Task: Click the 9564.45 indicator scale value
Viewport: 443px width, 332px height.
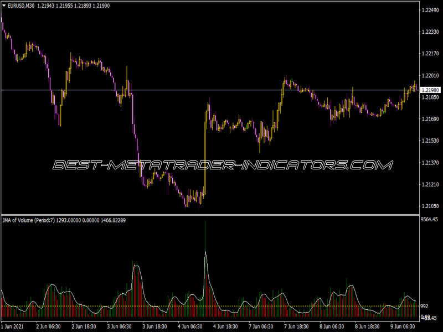Action: 429,219
